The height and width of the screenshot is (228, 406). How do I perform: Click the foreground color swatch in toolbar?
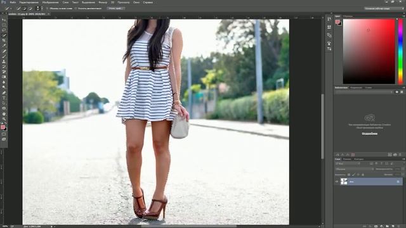pos(3,127)
